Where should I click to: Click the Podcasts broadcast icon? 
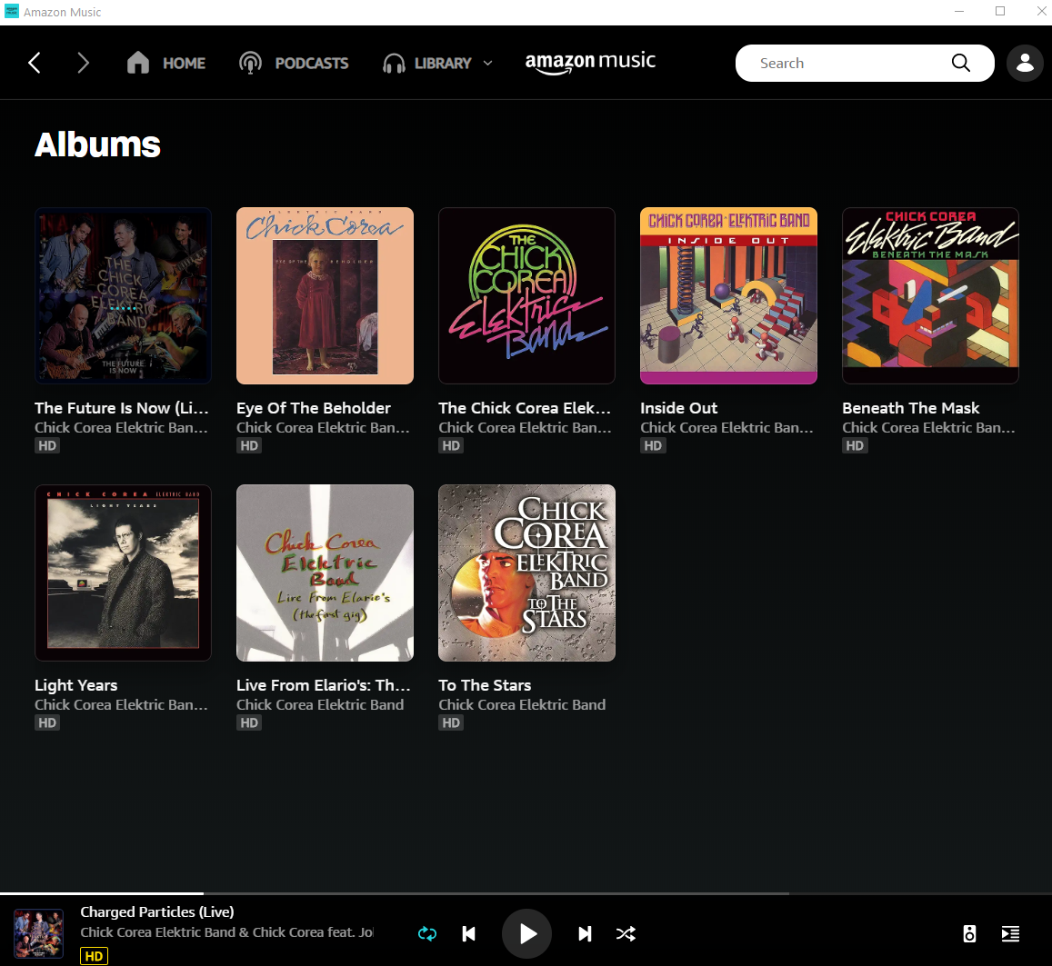250,63
